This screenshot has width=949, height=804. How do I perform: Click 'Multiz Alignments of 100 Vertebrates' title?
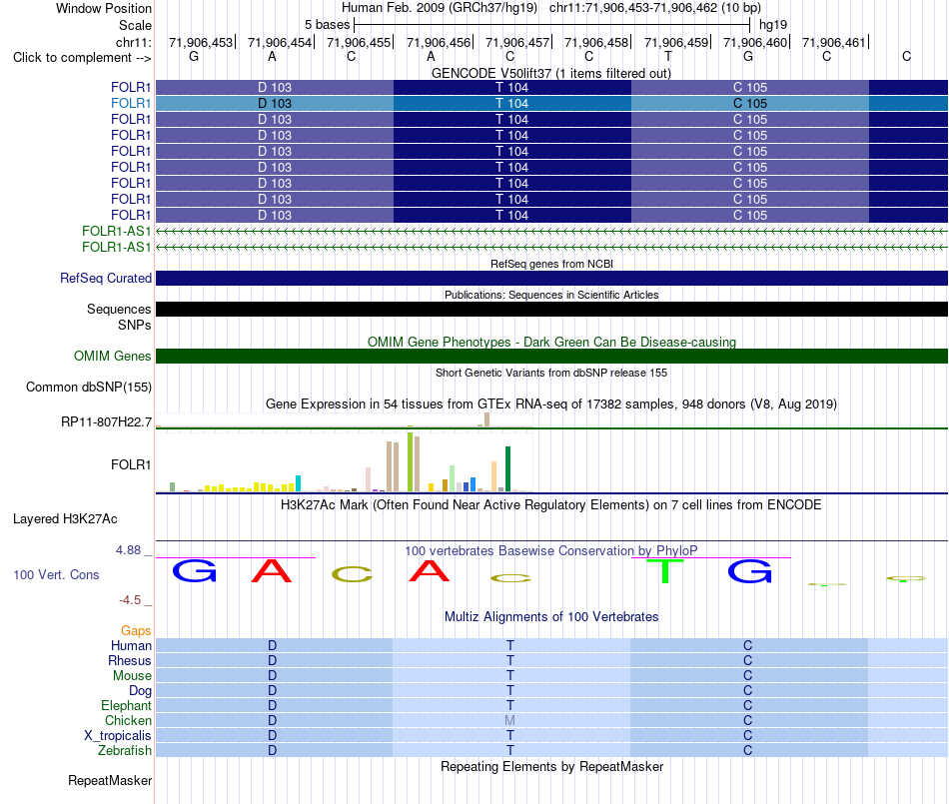551,616
